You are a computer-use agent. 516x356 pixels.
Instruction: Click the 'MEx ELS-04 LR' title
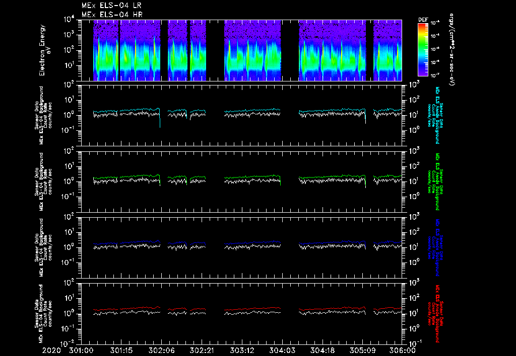click(x=111, y=5)
